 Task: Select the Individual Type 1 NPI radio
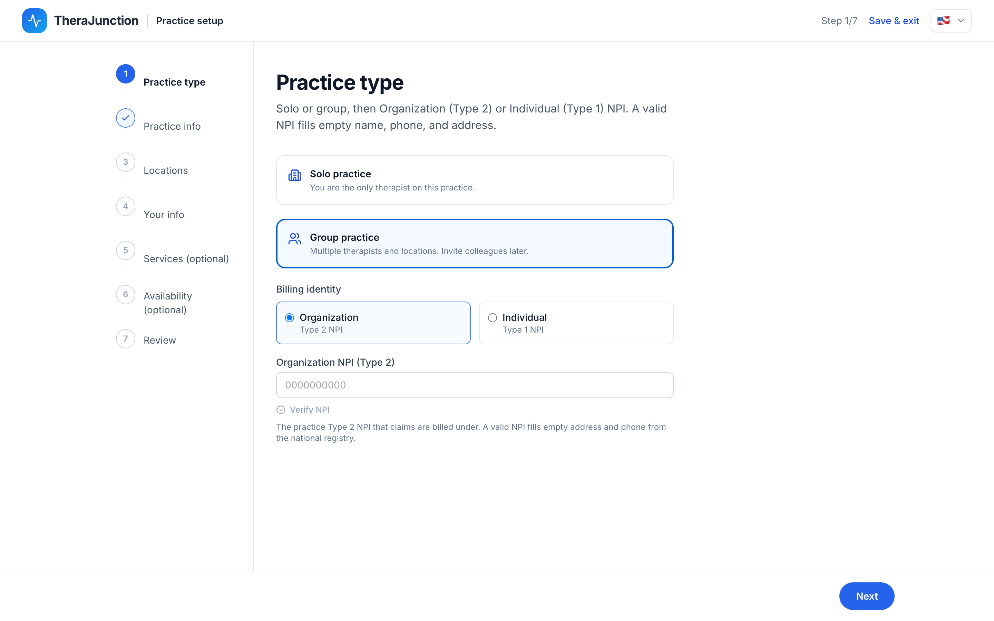click(x=493, y=317)
